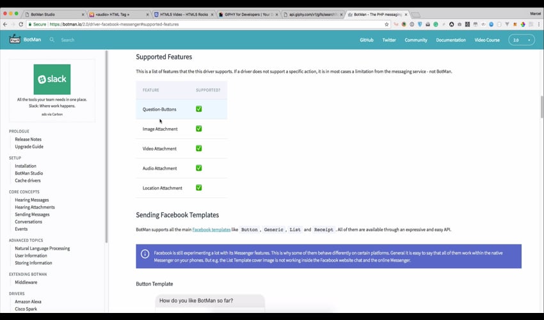Screen dimensions: 544x320
Task: Open the Twitter nav link
Action: (x=389, y=40)
